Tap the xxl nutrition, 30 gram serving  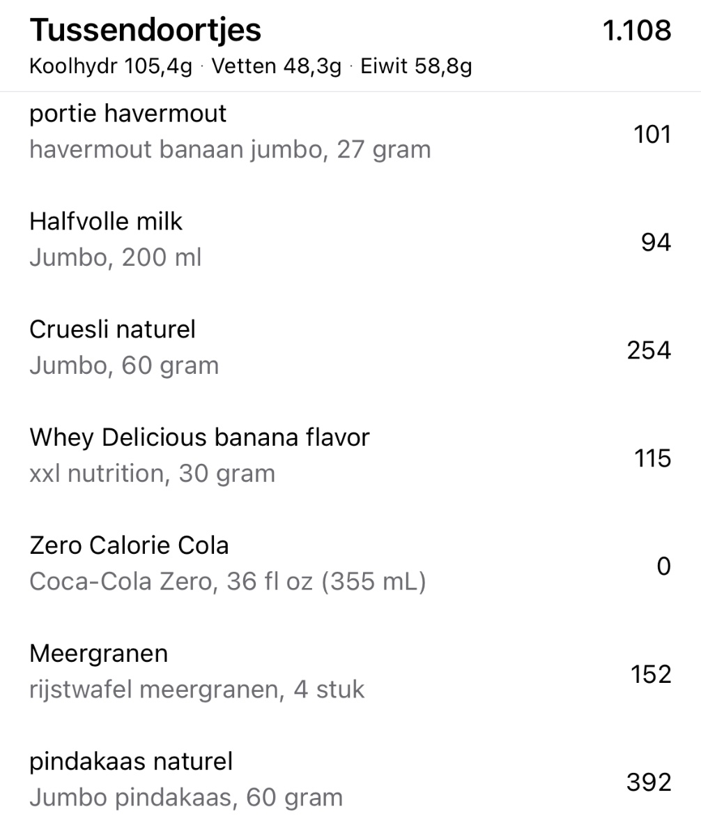click(x=153, y=474)
